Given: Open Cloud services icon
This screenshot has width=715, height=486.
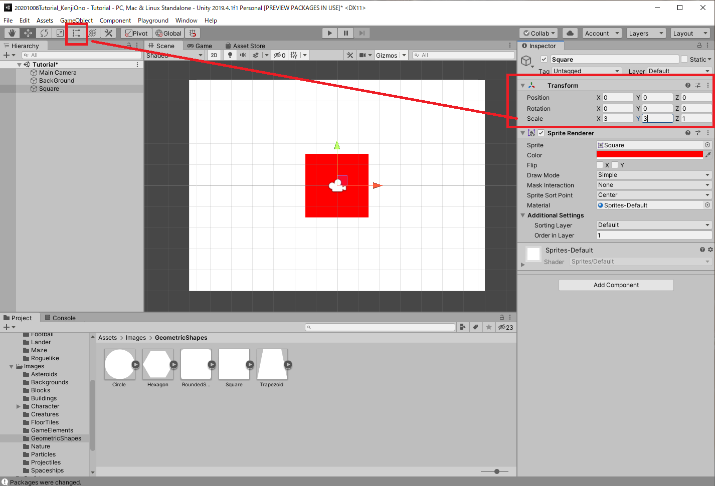Looking at the screenshot, I should coord(570,33).
